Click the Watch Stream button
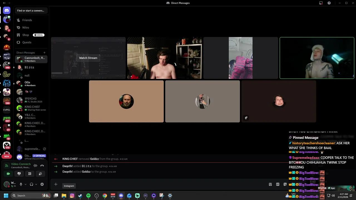356x200 pixels. tap(88, 58)
